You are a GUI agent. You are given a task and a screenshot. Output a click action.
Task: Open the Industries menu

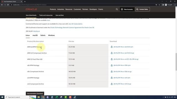[61, 9]
